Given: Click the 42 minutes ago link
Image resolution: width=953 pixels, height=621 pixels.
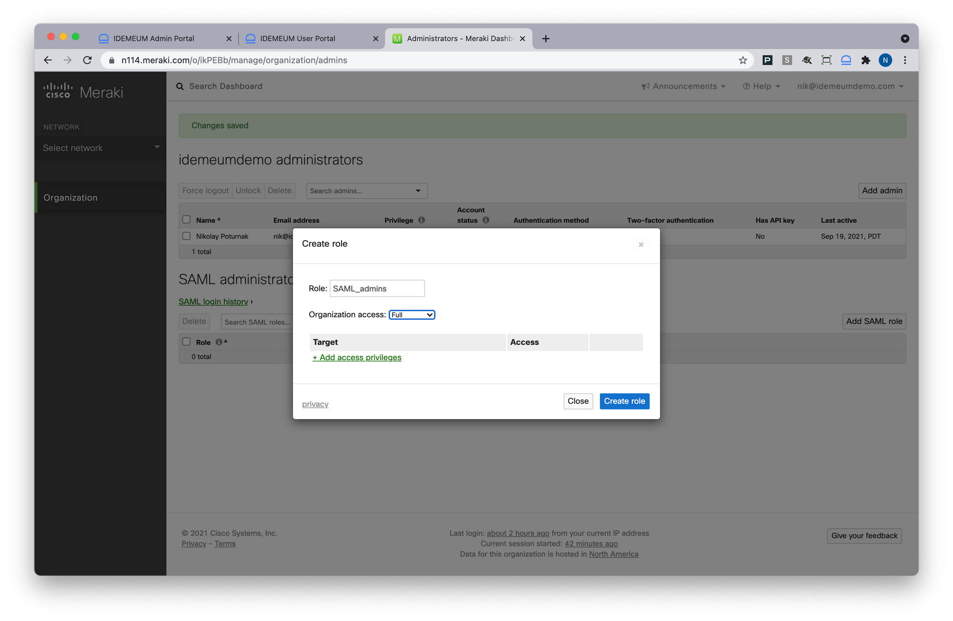Looking at the screenshot, I should click(591, 543).
